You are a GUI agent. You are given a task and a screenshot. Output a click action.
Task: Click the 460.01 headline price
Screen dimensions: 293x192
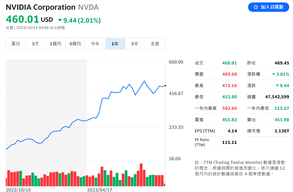[x=22, y=19]
